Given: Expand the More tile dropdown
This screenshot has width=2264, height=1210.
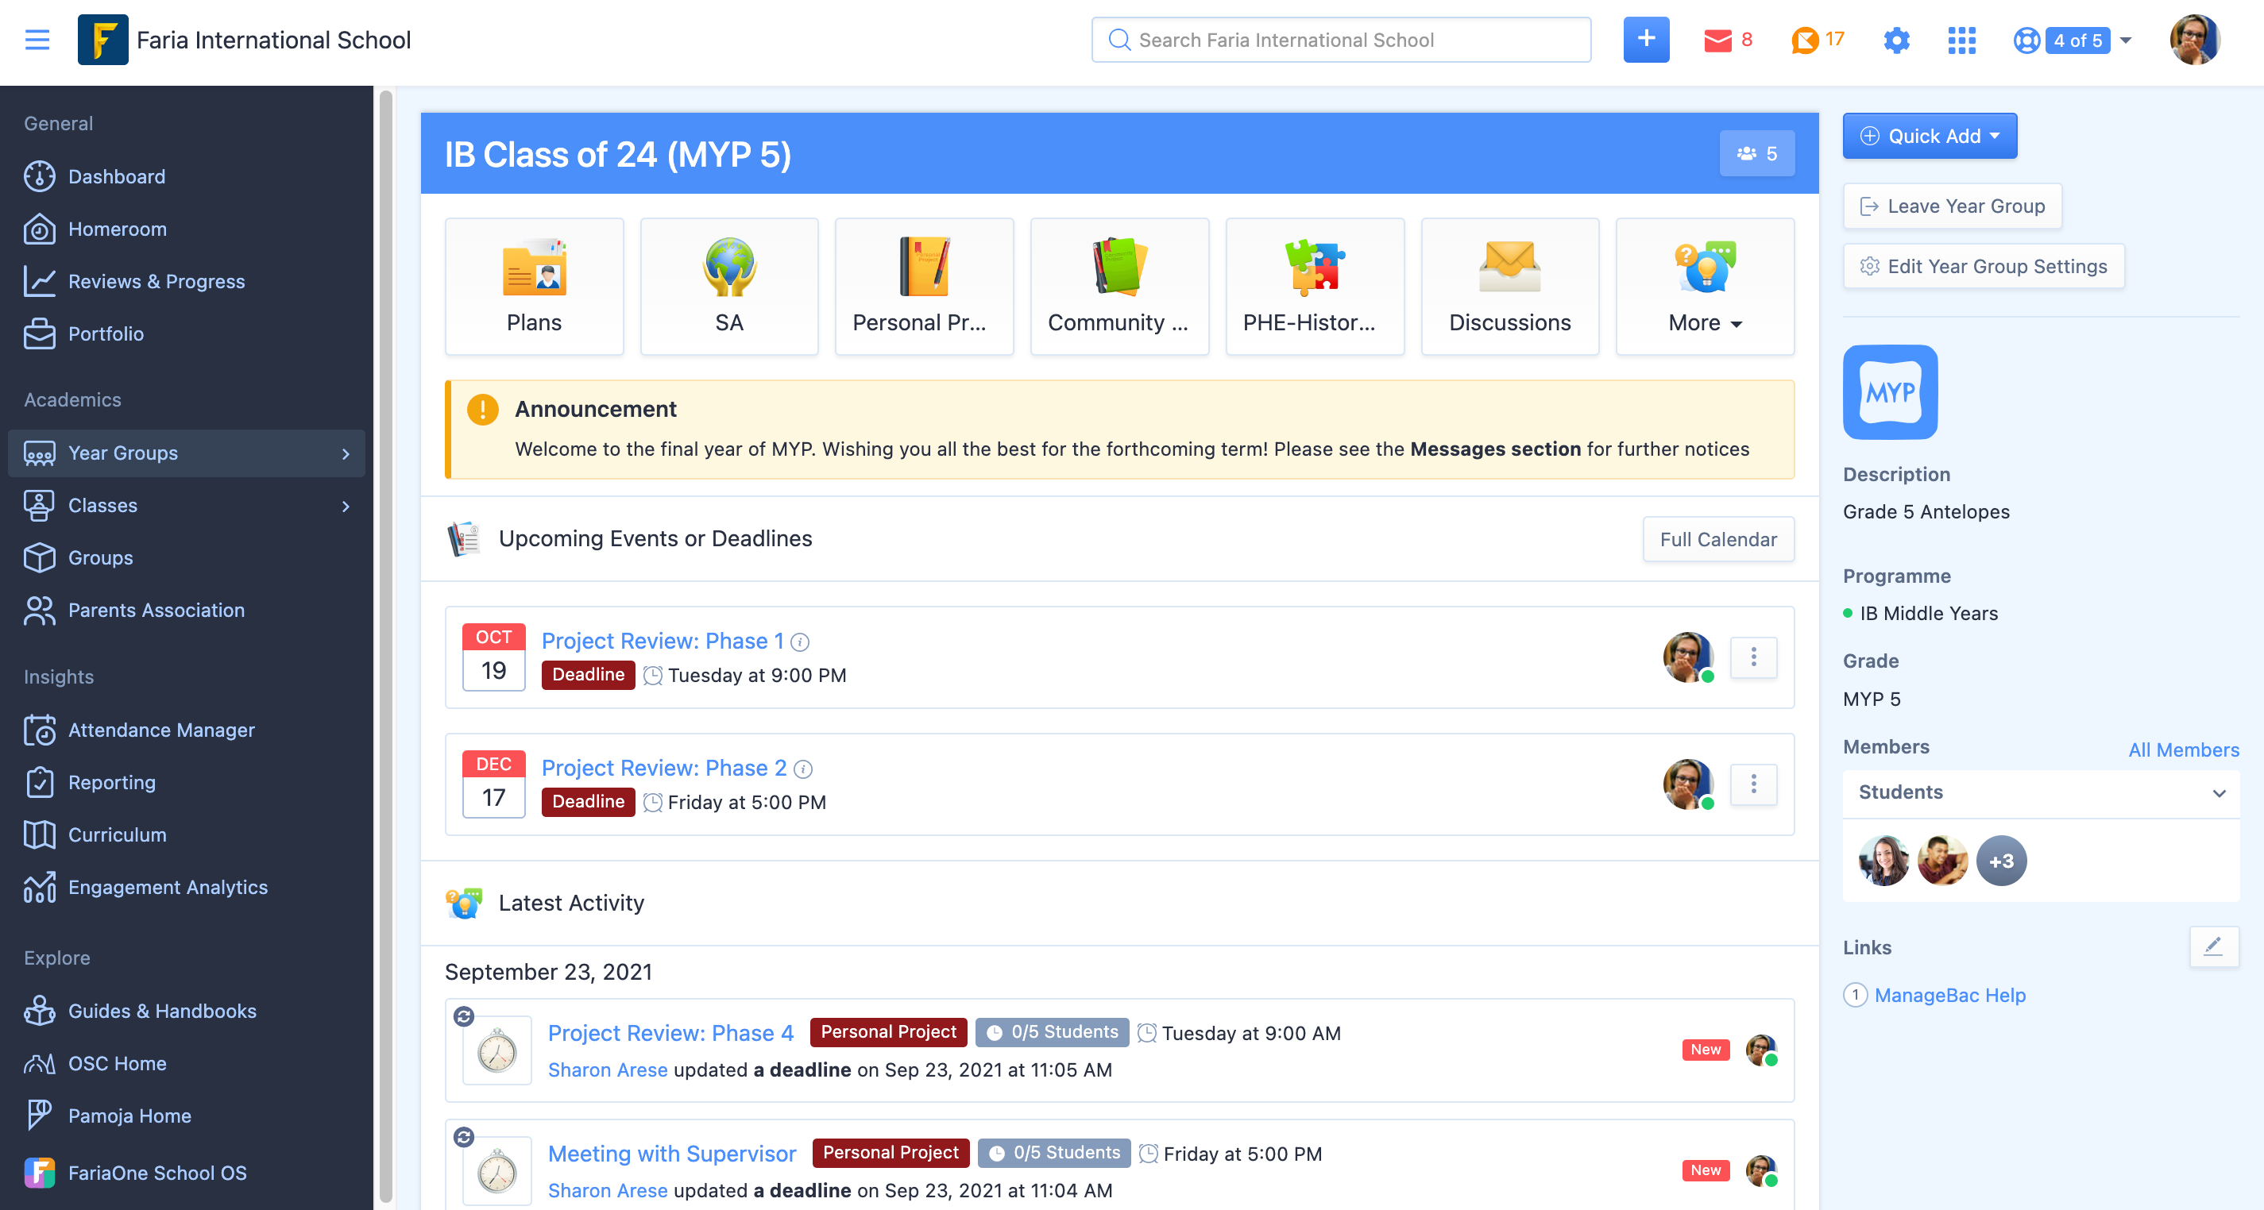Looking at the screenshot, I should [x=1704, y=287].
